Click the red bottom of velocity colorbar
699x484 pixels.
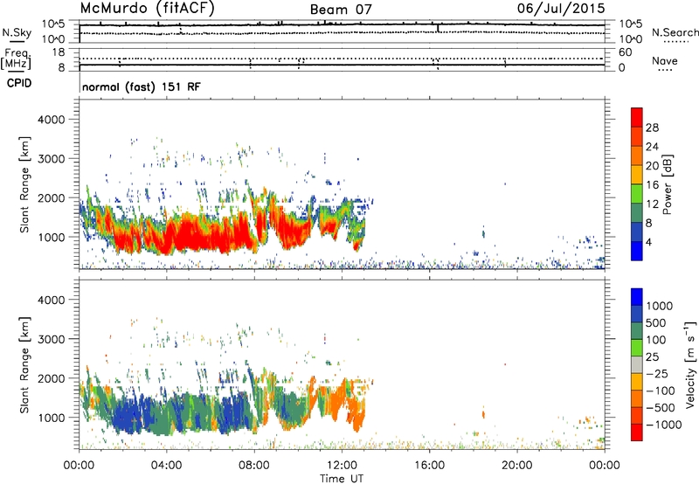(637, 432)
